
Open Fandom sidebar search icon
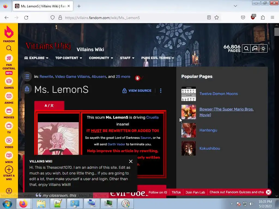coord(9,48)
